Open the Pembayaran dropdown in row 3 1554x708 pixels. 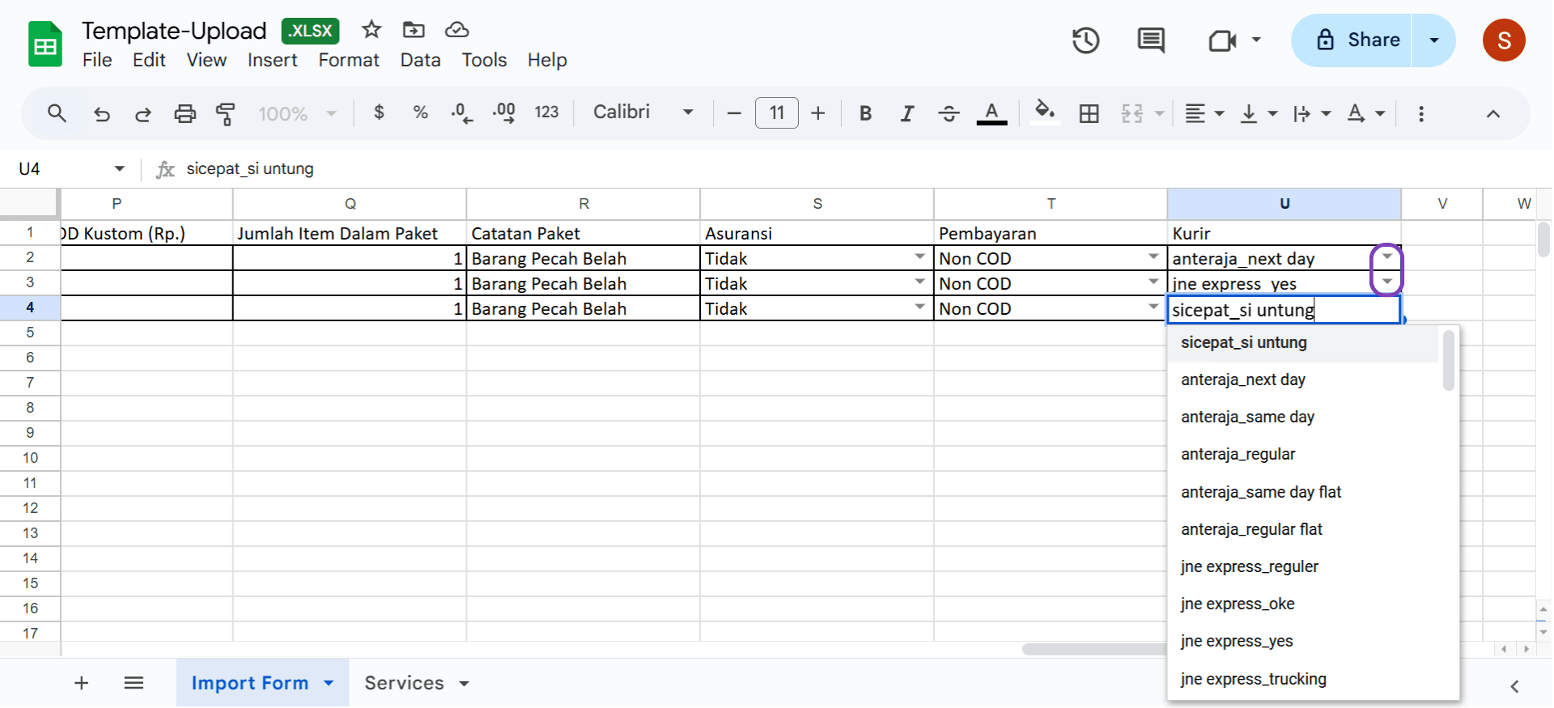pyautogui.click(x=1153, y=282)
